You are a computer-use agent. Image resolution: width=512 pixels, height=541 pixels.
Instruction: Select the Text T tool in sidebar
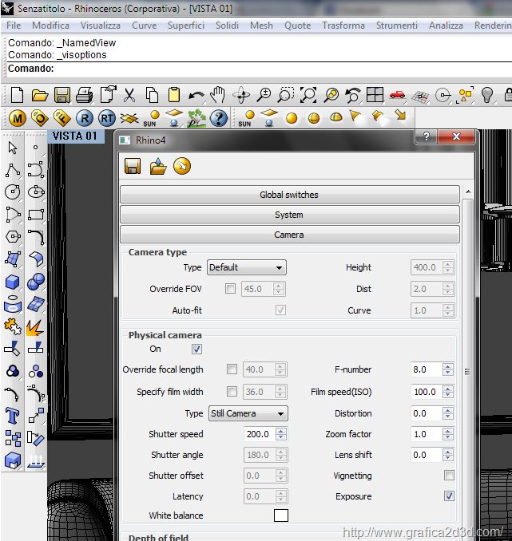coord(13,416)
